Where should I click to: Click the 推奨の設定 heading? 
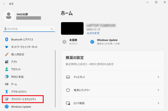[75, 57]
